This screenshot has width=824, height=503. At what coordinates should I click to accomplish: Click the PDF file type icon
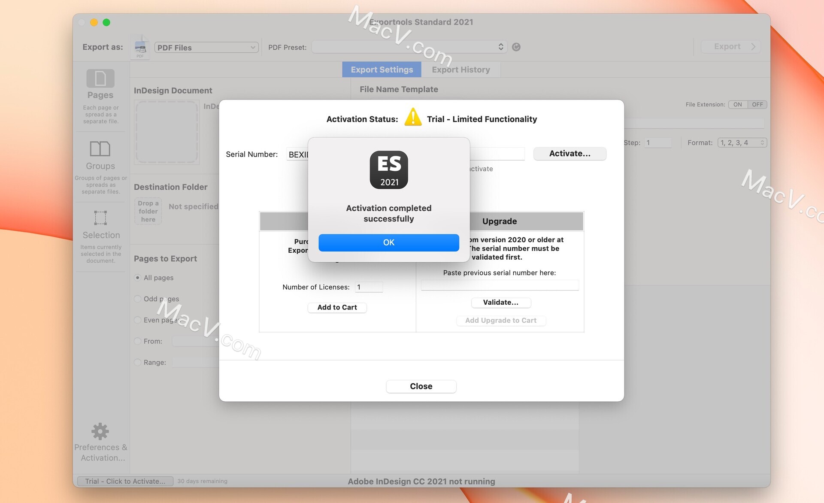coord(140,48)
